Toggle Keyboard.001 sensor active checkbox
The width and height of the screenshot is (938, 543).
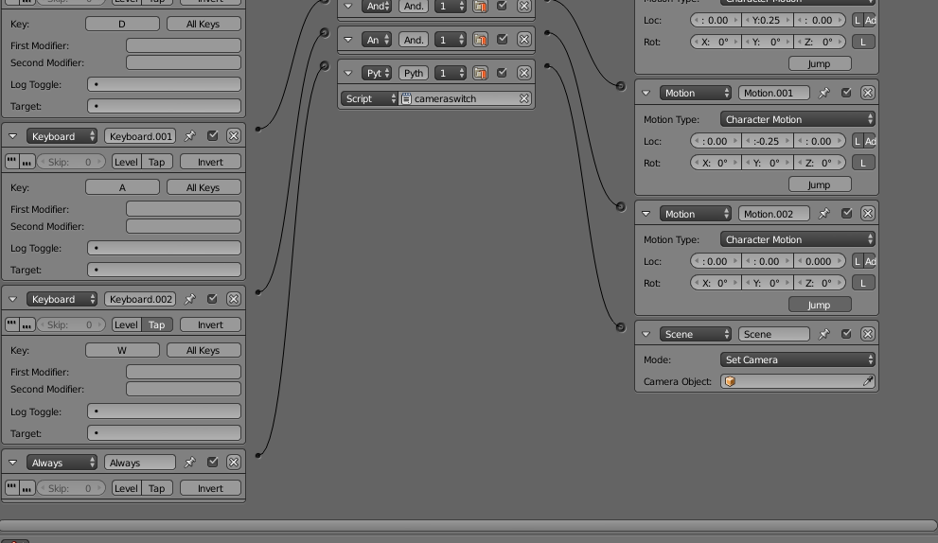coord(212,136)
